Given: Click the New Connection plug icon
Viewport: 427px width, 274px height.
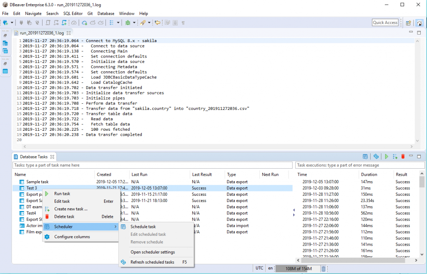Looking at the screenshot, I should 5,23.
